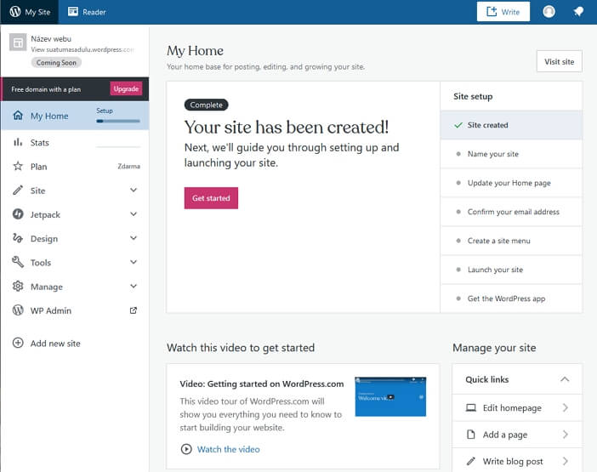Expand the Site menu chevron

(x=134, y=190)
